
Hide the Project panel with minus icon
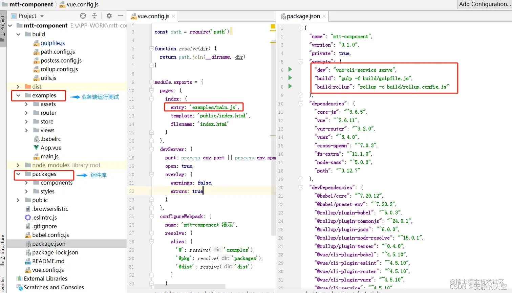[121, 16]
